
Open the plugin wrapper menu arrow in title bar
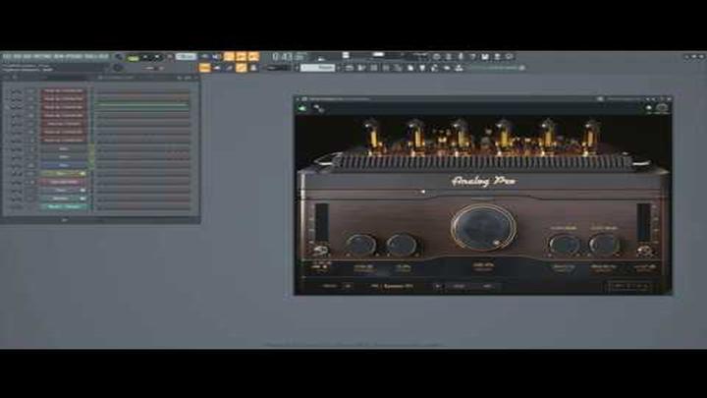(299, 99)
